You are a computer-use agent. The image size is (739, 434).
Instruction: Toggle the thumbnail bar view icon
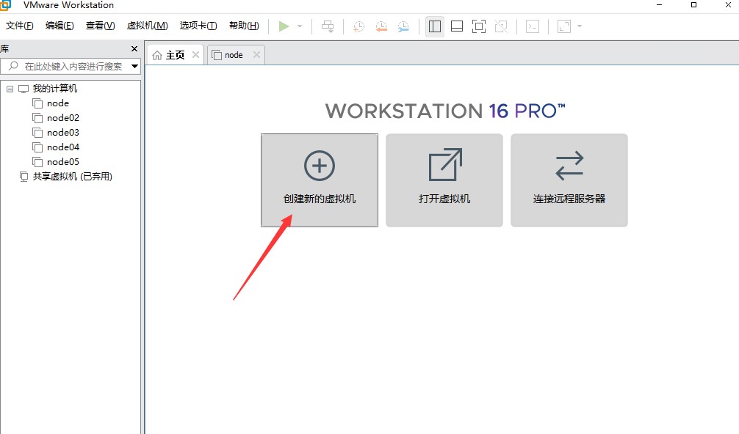[x=457, y=26]
